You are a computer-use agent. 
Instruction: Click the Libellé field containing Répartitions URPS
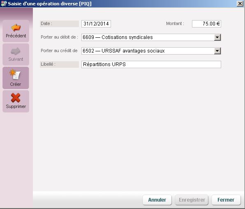pos(151,64)
